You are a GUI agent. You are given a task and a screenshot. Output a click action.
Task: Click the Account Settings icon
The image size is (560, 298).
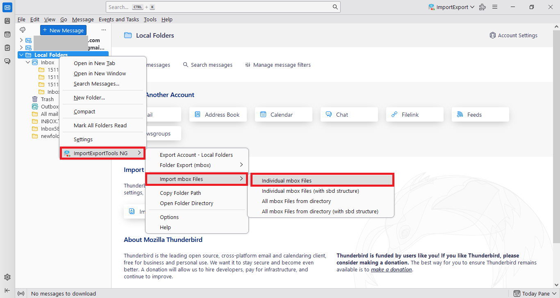[x=493, y=36]
